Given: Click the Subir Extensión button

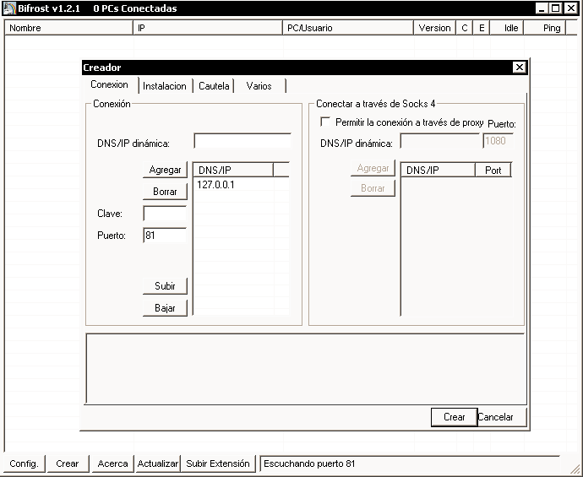Looking at the screenshot, I should click(x=218, y=463).
